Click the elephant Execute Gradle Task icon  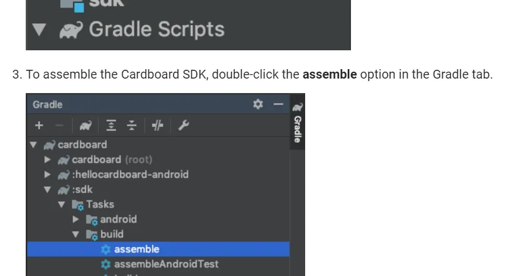click(85, 126)
